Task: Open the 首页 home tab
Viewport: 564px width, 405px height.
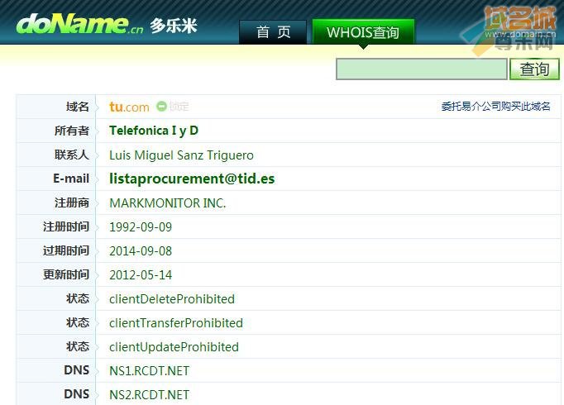Action: click(x=273, y=32)
